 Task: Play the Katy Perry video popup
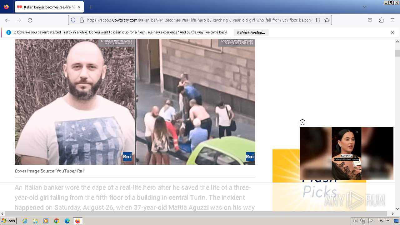(x=347, y=153)
